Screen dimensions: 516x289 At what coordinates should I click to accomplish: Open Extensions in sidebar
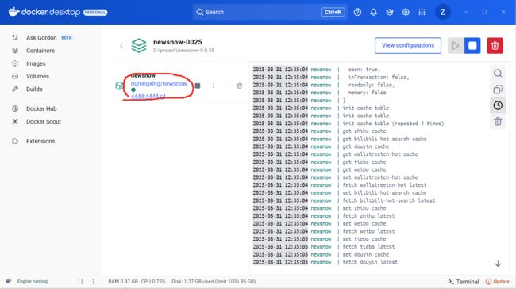[40, 141]
